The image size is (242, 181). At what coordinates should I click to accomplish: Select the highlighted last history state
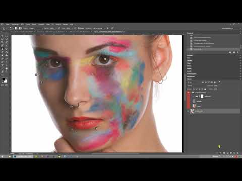coord(213,49)
